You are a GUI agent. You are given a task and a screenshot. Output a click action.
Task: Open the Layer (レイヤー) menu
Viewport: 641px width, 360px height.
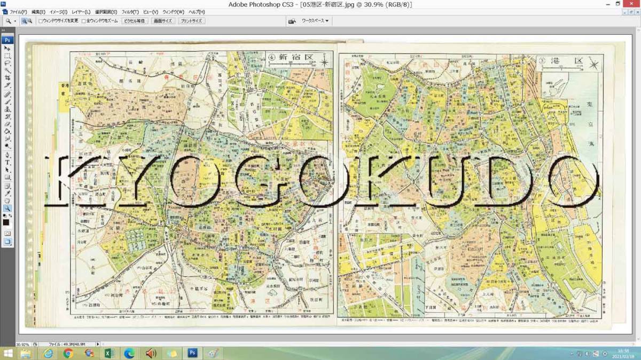tap(81, 12)
